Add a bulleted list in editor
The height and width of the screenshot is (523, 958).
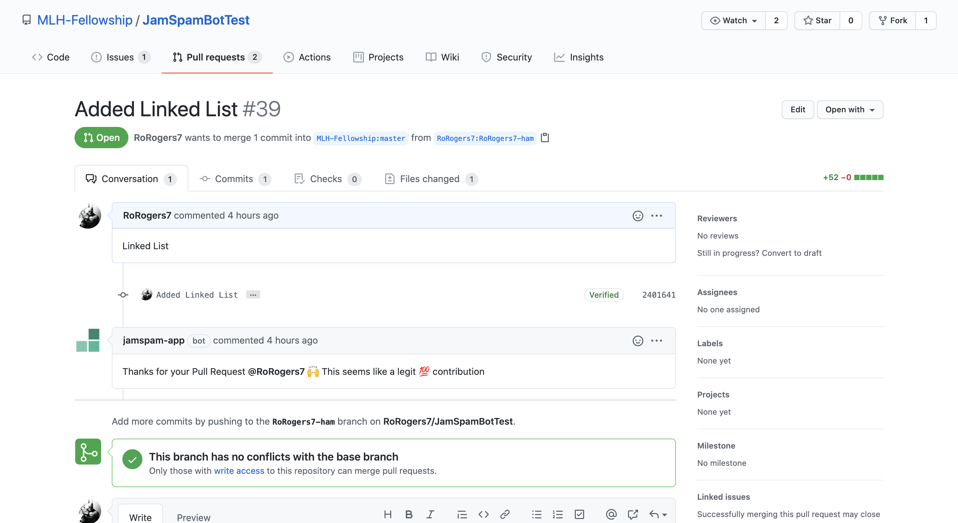click(x=536, y=514)
